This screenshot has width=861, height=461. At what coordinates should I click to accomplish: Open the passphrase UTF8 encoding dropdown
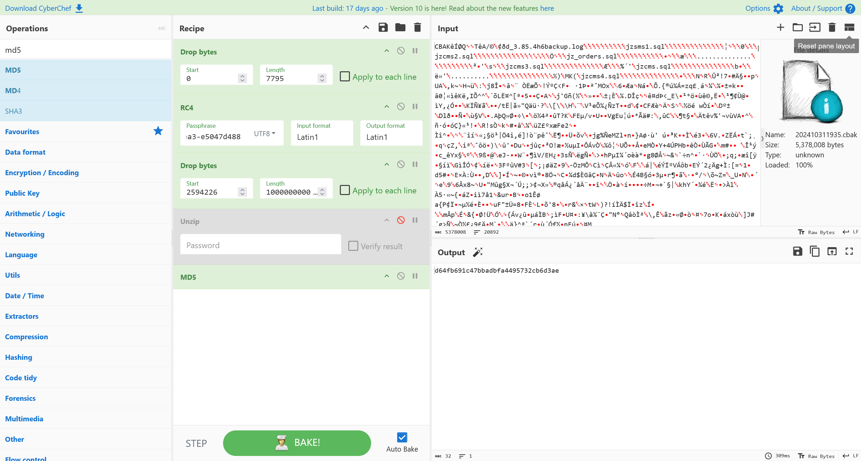265,134
